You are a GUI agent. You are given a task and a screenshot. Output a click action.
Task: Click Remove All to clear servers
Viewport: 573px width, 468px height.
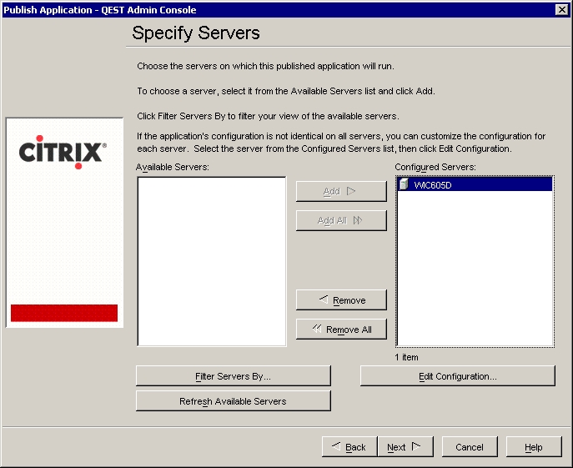tap(340, 330)
